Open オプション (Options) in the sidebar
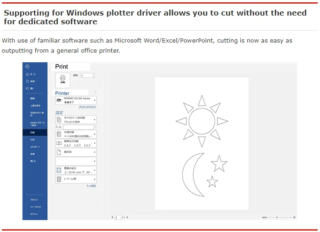 point(34,214)
